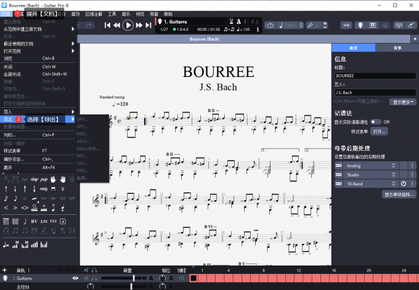Select the slap effect icon
The width and height of the screenshot is (419, 290).
(x=34, y=179)
